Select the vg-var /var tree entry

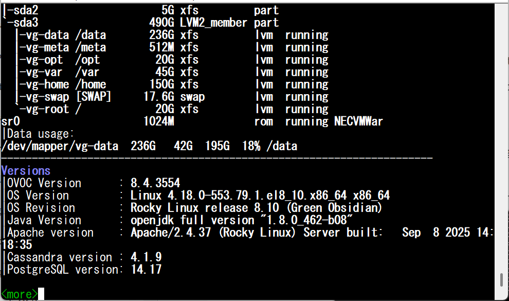tap(60, 72)
